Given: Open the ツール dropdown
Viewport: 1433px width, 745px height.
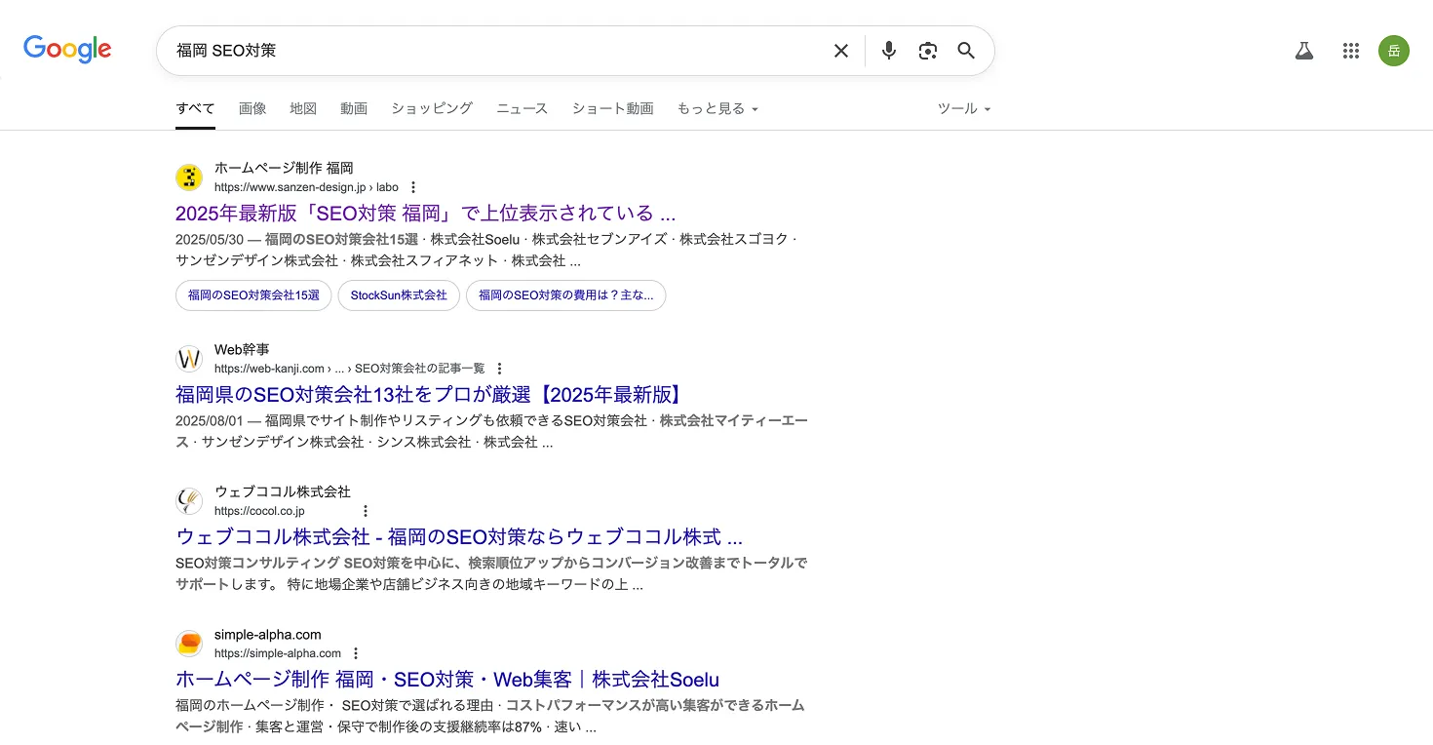Looking at the screenshot, I should [964, 108].
